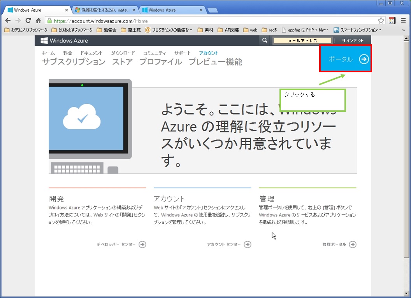Go to browser home page icon
Image resolution: width=411 pixels, height=298 pixels.
38,21
